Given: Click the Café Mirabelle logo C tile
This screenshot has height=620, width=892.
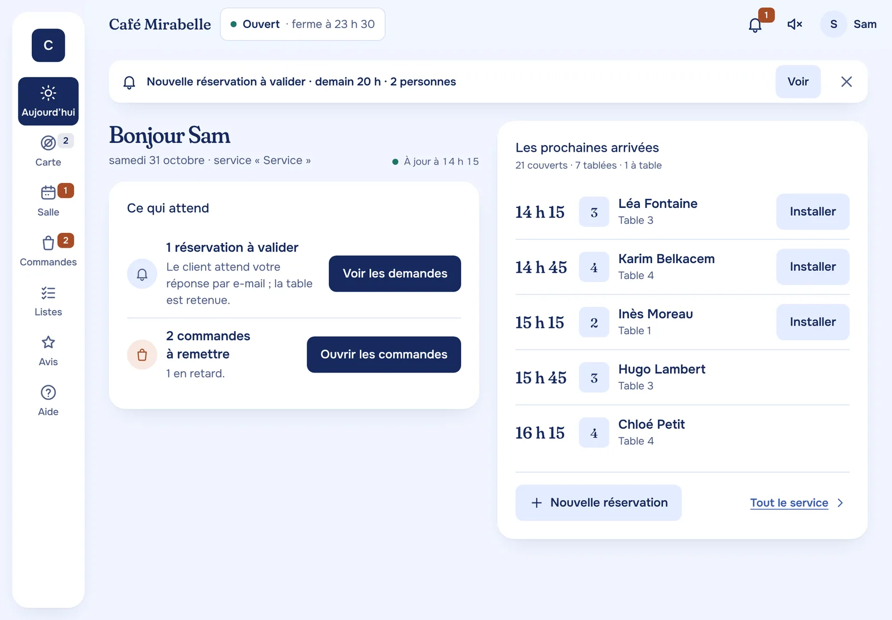Looking at the screenshot, I should [x=49, y=45].
